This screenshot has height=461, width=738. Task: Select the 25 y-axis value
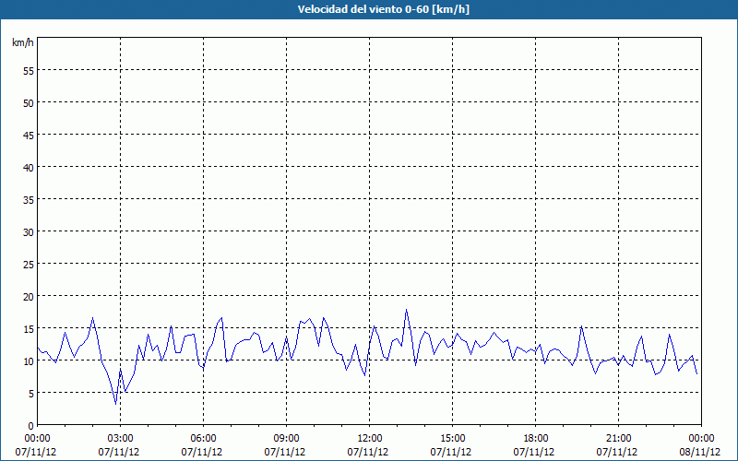29,265
